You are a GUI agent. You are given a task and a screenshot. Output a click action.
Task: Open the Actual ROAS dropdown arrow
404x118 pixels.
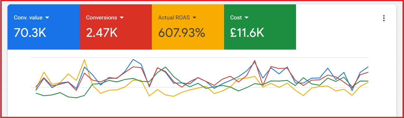coord(194,18)
